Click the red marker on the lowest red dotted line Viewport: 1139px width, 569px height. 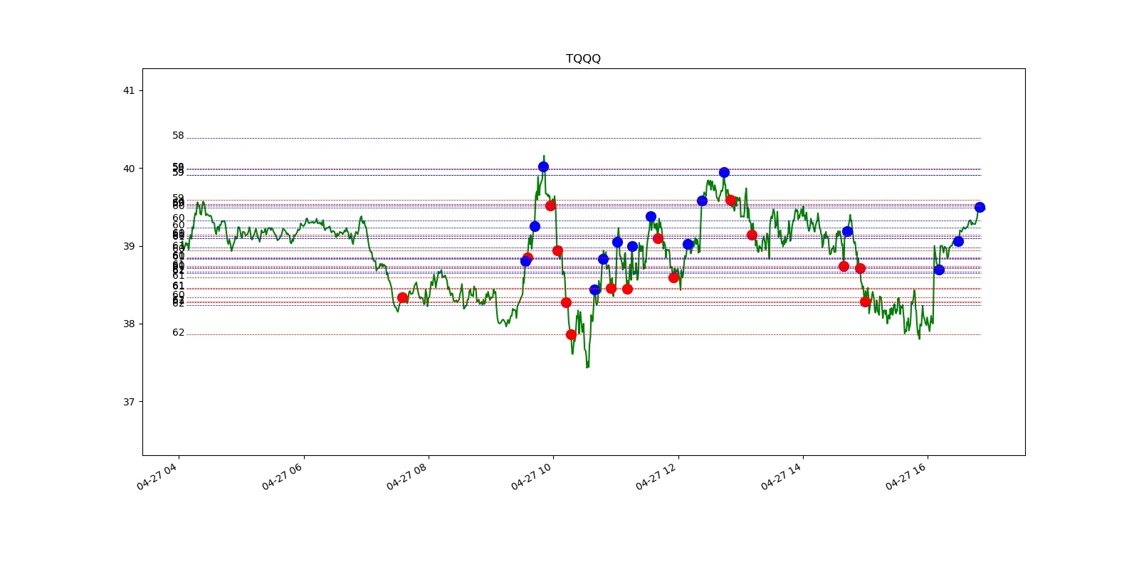571,334
